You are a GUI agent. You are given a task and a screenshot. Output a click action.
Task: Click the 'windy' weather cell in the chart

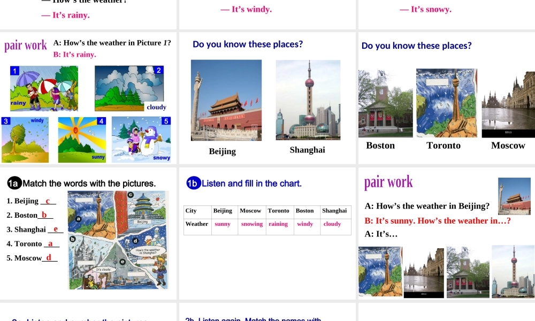307,227
